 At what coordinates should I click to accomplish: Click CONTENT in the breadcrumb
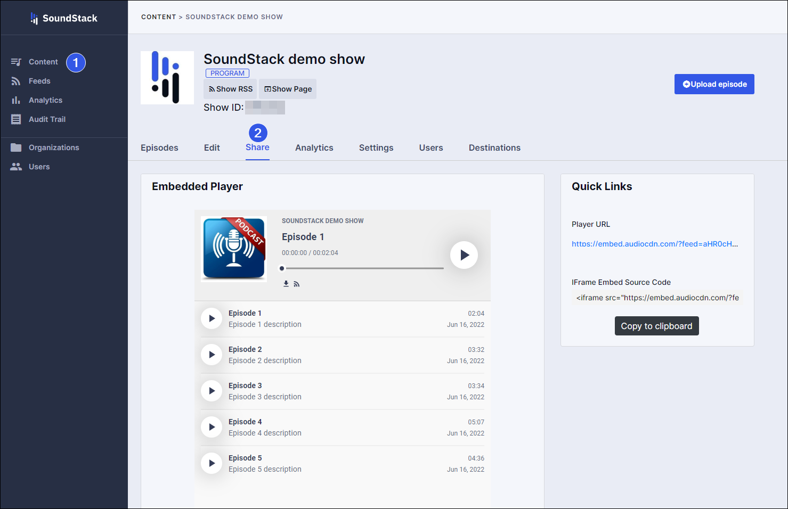(159, 17)
